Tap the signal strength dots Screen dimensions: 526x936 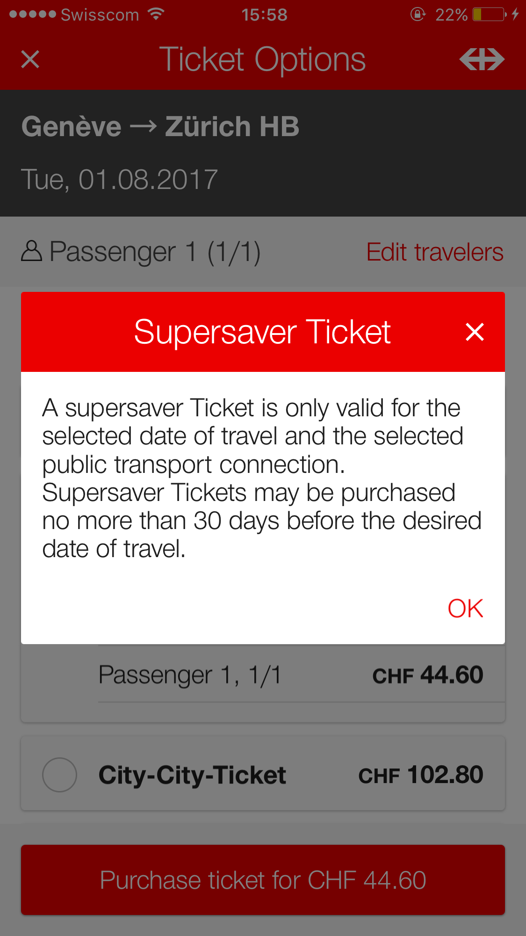click(32, 15)
